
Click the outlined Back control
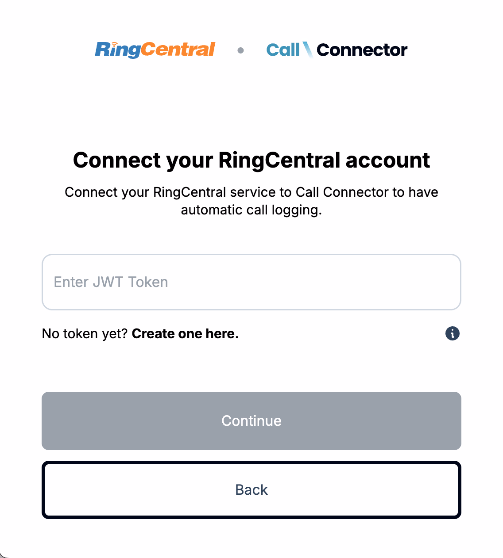pyautogui.click(x=251, y=489)
